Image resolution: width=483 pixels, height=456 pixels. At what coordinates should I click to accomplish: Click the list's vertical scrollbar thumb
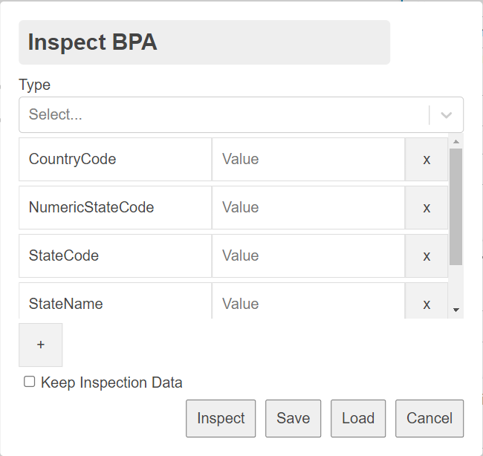point(456,206)
